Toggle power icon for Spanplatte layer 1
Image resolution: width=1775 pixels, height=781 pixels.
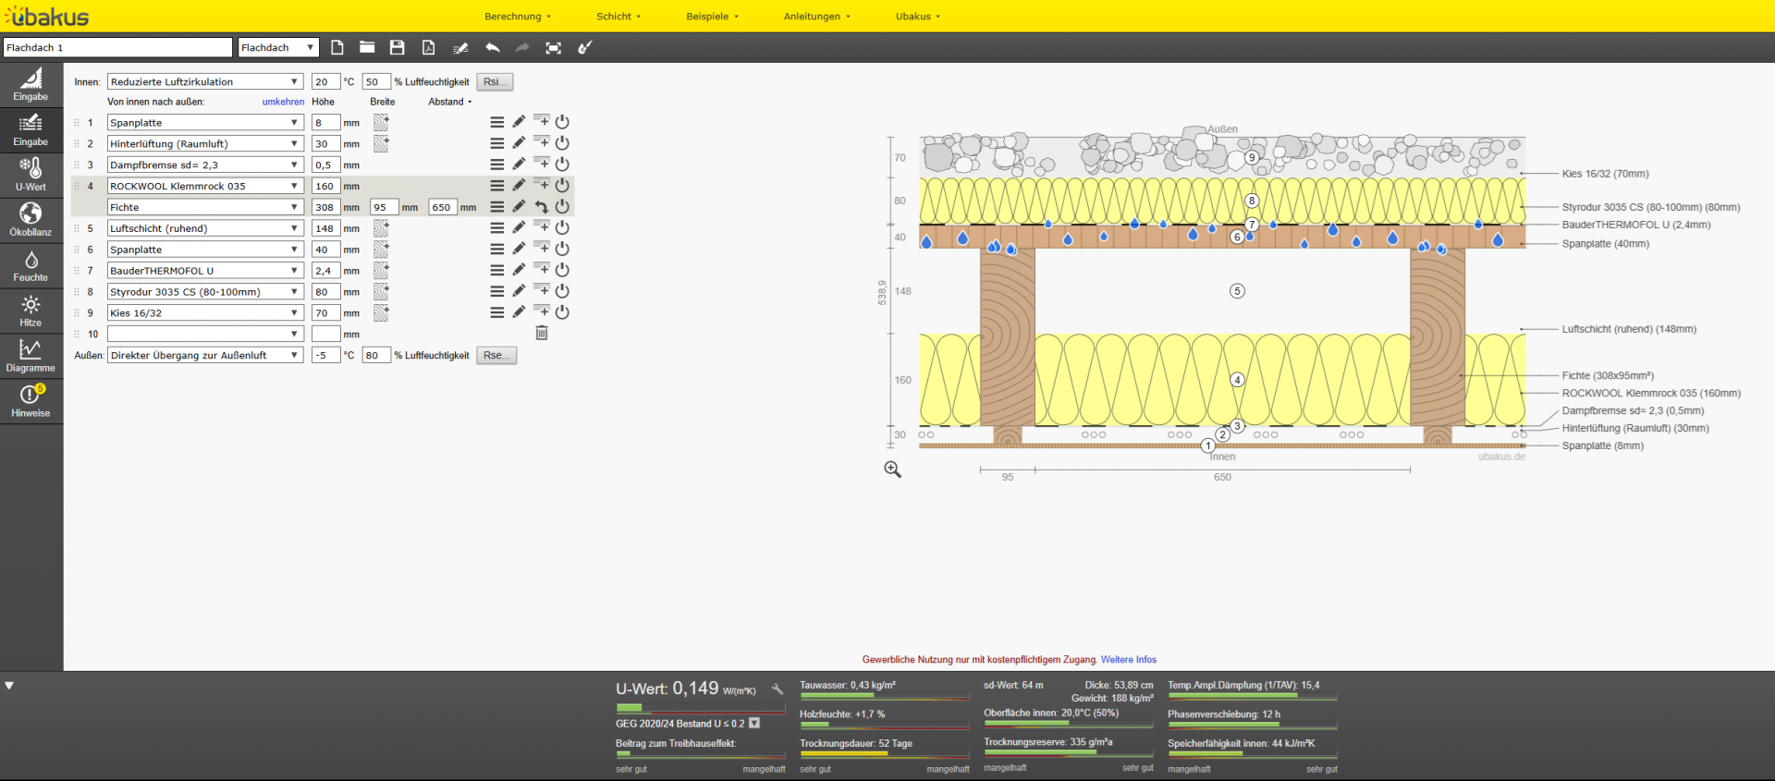point(562,122)
